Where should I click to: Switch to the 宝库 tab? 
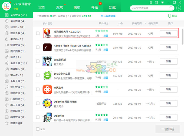[42, 8]
